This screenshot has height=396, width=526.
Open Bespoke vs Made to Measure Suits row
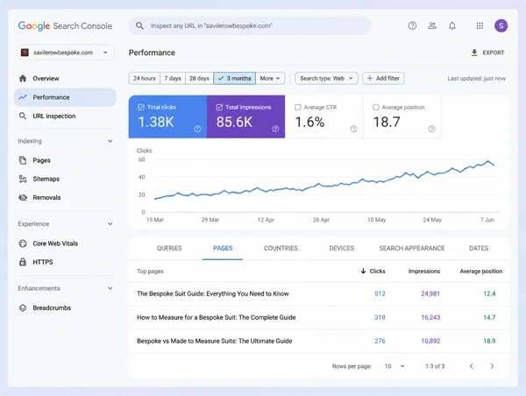(319, 341)
